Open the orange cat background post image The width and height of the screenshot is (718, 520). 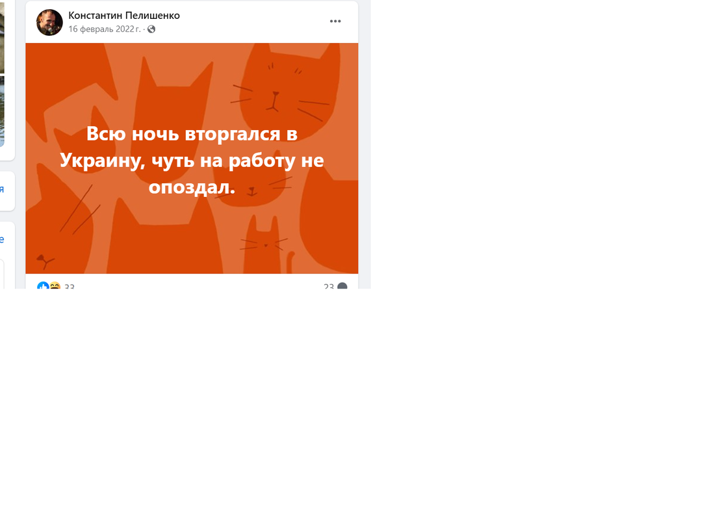click(x=192, y=159)
